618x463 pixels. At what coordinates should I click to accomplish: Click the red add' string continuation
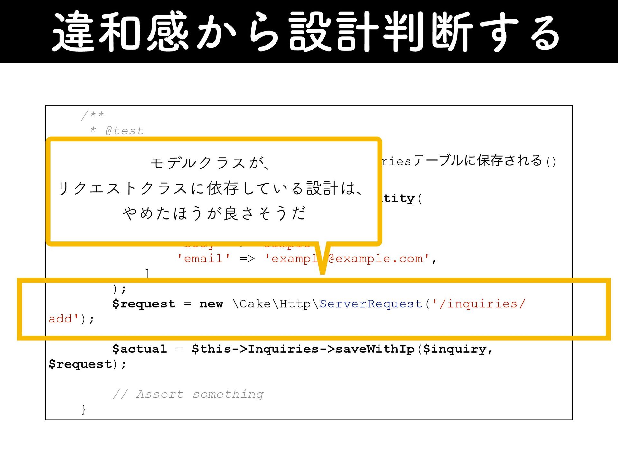pyautogui.click(x=63, y=319)
